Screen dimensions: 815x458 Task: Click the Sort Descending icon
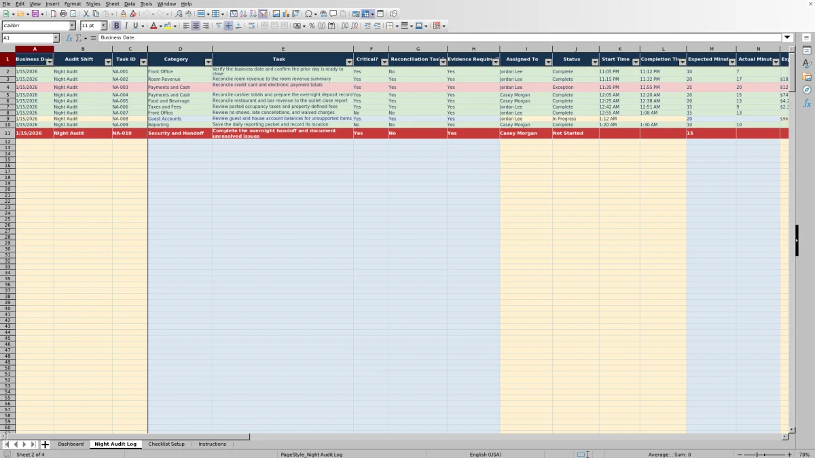[x=253, y=14]
